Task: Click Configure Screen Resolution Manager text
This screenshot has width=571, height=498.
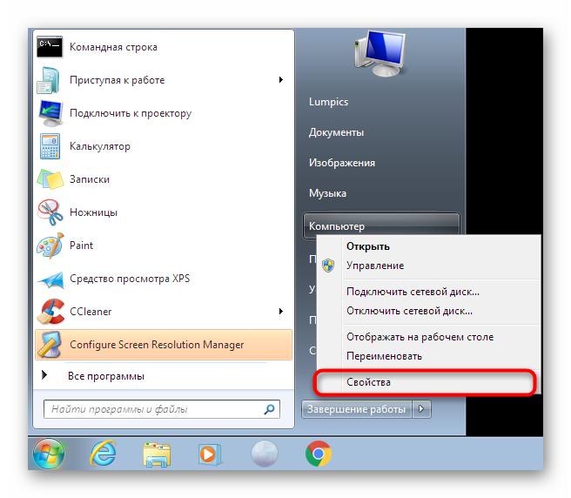Action: (x=157, y=345)
